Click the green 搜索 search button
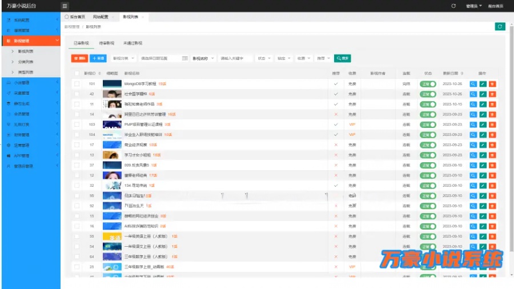Viewport: 514px width, 289px height. point(342,58)
